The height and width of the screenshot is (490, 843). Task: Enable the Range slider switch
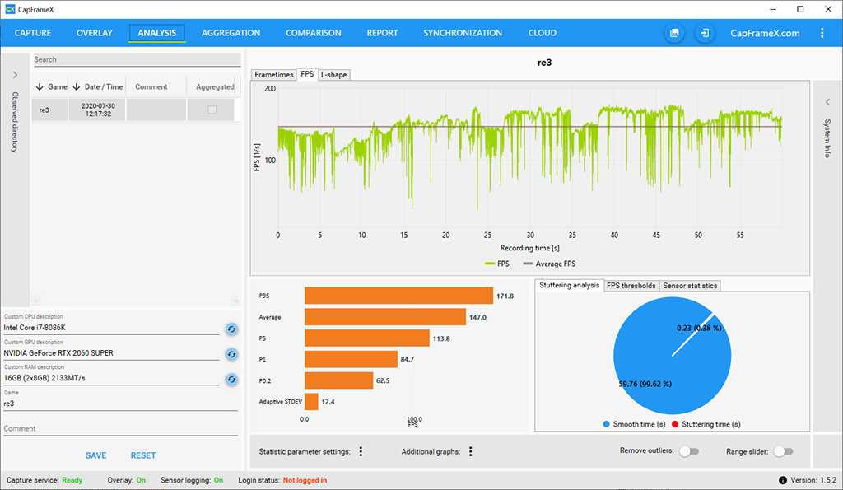pos(783,451)
